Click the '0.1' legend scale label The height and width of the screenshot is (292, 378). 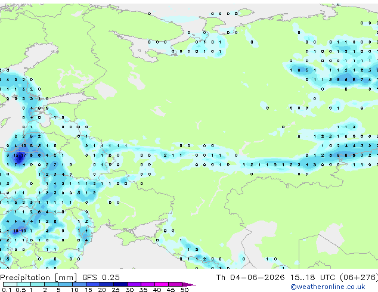click(7, 290)
